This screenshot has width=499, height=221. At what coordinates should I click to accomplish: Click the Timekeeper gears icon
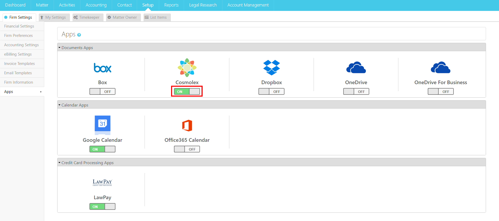click(76, 17)
